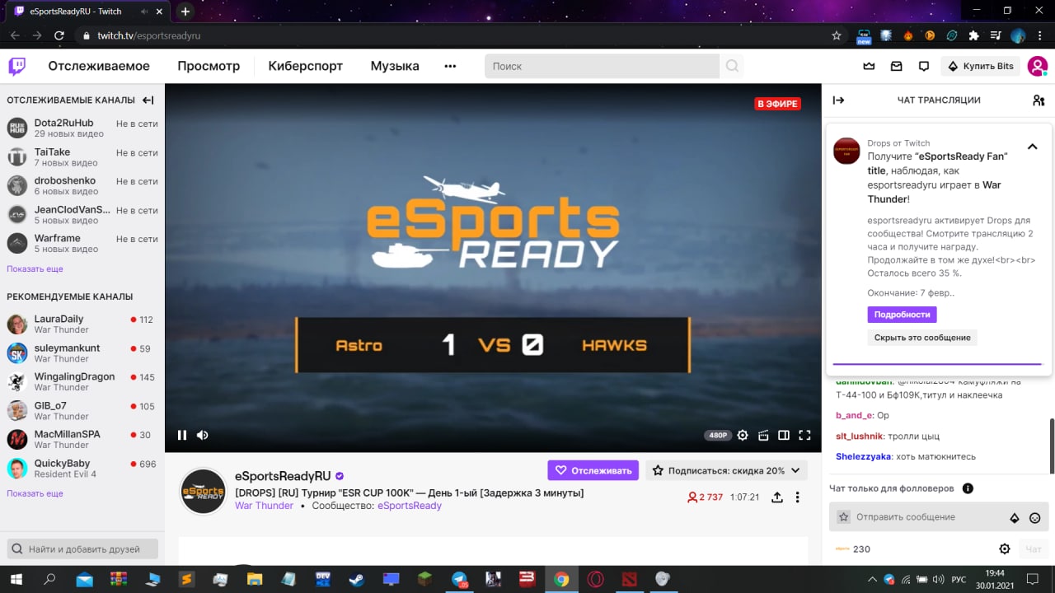Open the channel three-dot options menu

click(x=797, y=497)
